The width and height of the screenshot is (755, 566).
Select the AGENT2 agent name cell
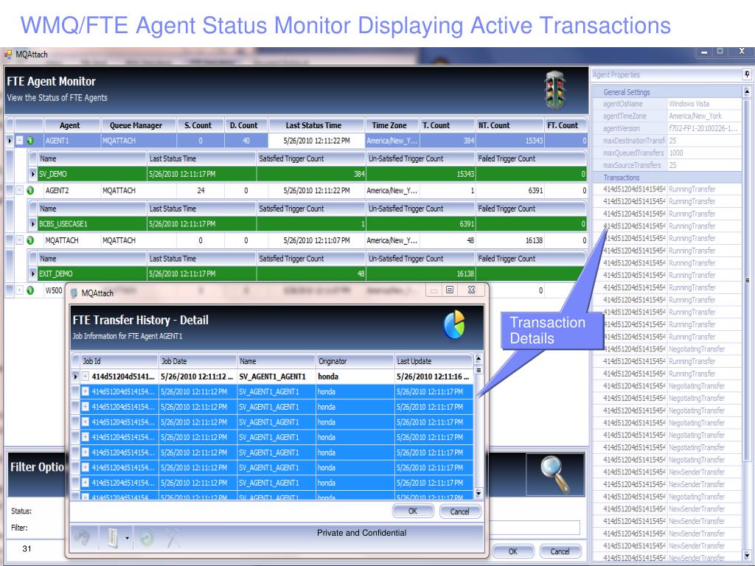pyautogui.click(x=72, y=190)
